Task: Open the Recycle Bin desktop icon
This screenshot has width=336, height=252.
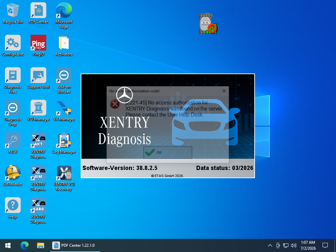Action: [13, 13]
